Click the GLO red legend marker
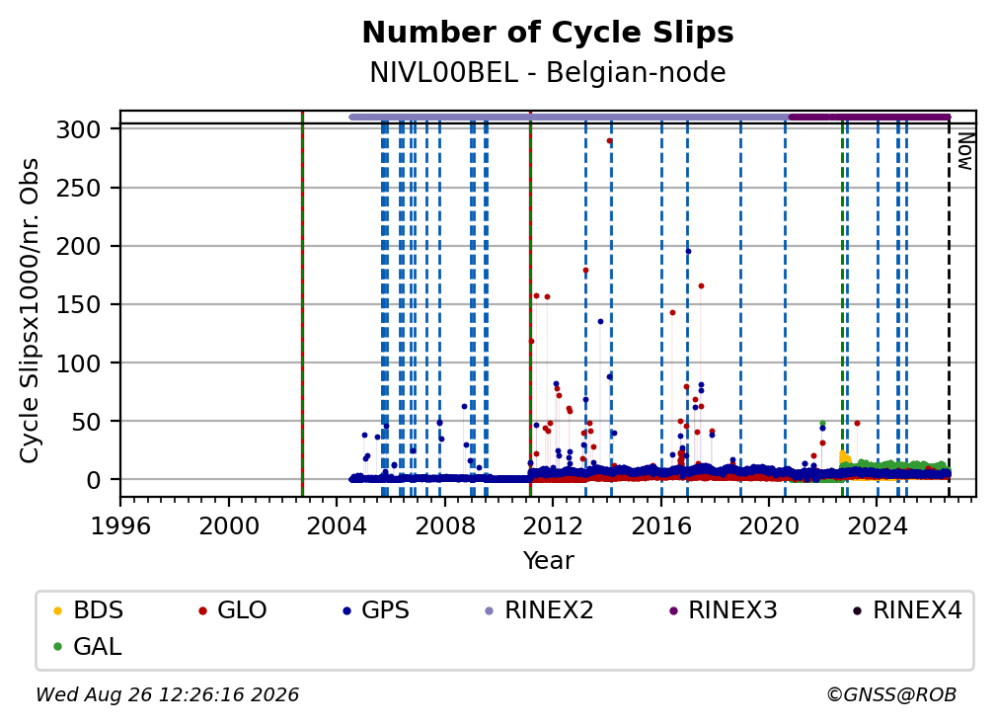Screen dimensions: 995x725 [202, 611]
